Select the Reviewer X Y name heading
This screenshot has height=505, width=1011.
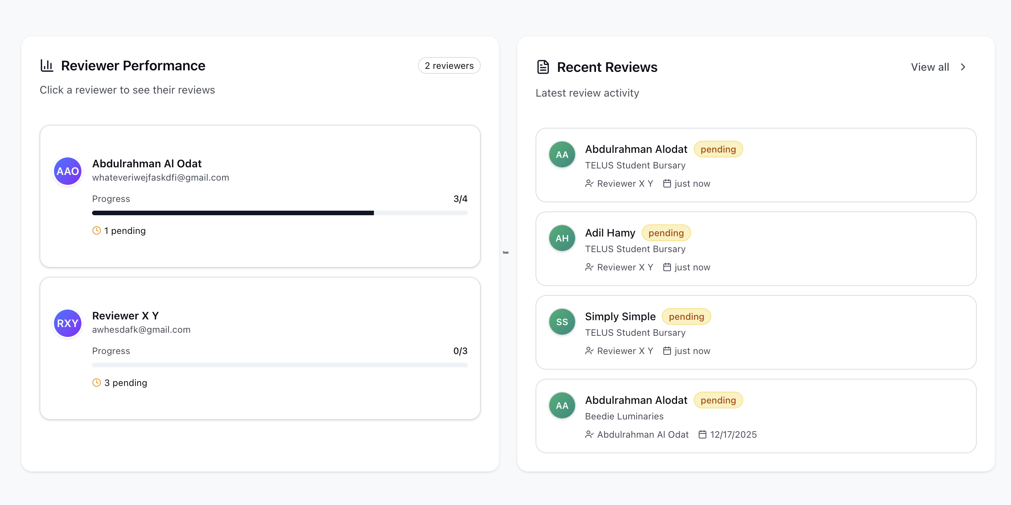125,316
